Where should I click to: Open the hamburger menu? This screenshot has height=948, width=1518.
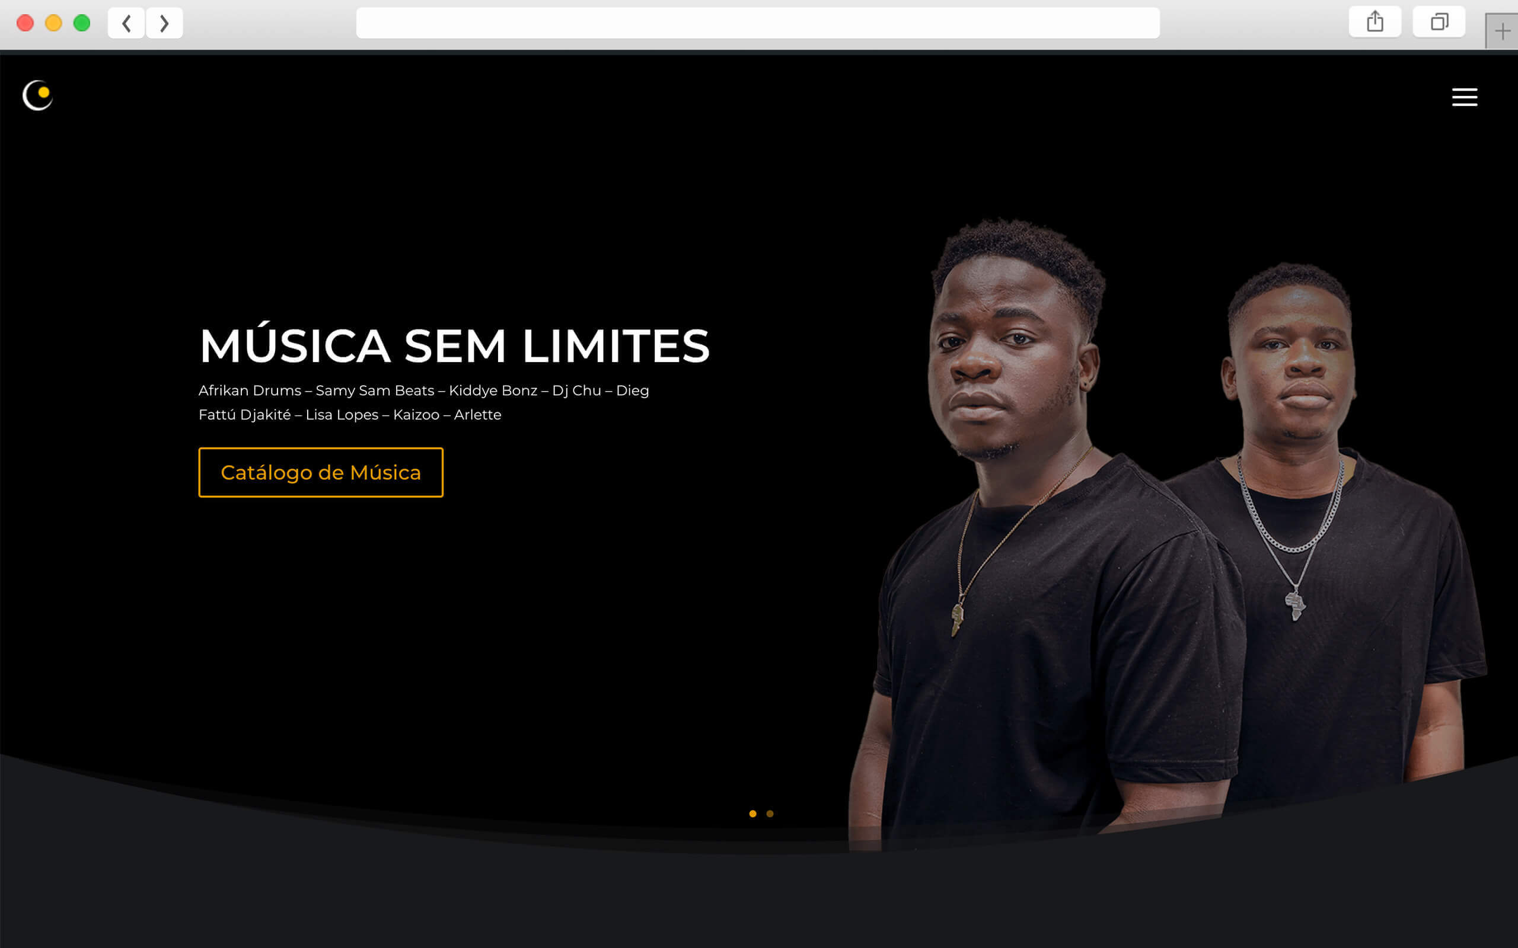pos(1464,97)
